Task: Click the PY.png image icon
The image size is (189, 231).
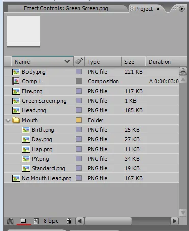Action: point(26,159)
